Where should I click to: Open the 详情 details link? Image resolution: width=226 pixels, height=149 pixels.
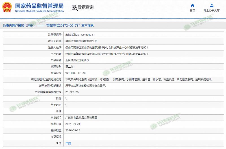point(68,143)
